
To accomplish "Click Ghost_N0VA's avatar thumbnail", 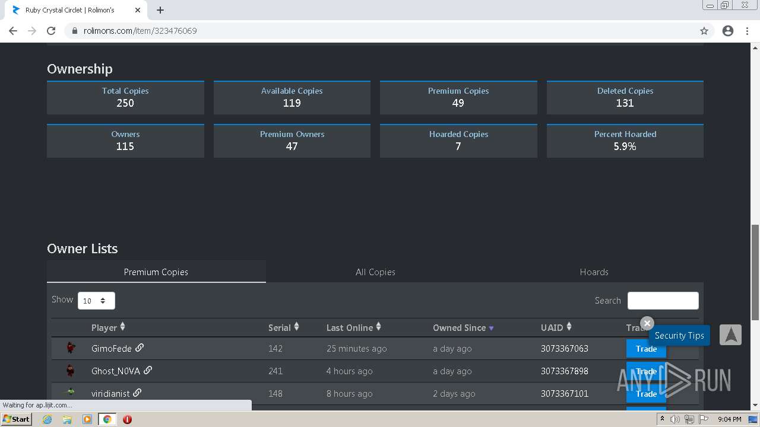I will coord(71,371).
